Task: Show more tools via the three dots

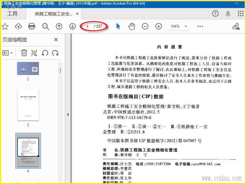Action: tap(200, 26)
